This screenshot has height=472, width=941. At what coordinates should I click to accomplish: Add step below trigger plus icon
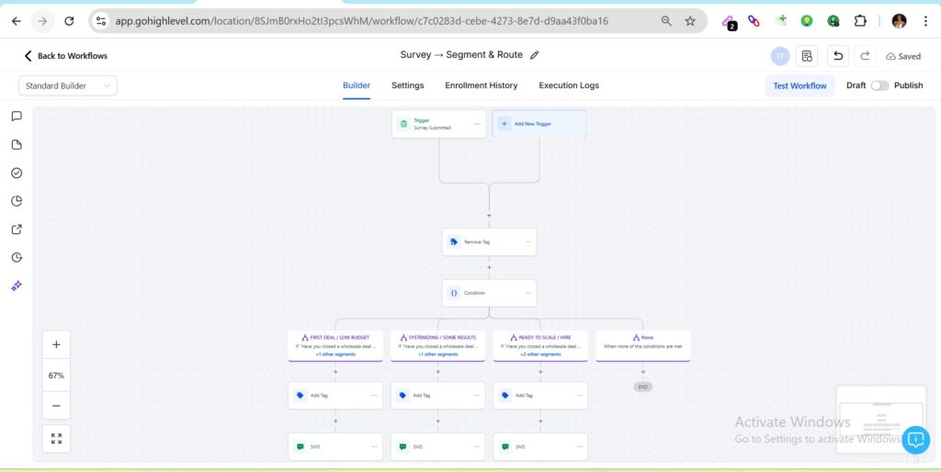[x=489, y=215]
